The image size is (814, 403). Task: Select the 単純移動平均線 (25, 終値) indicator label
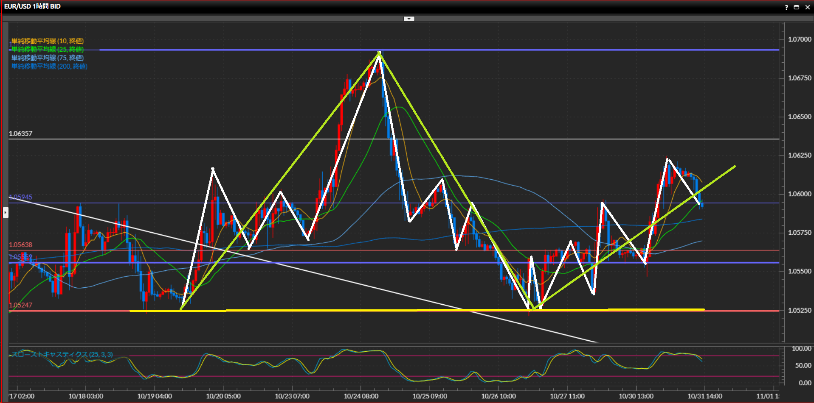click(x=48, y=50)
